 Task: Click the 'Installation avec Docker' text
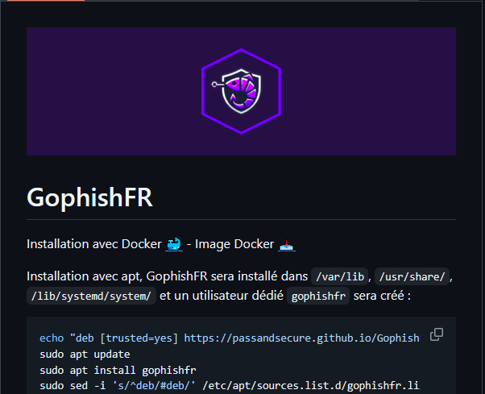coord(94,244)
